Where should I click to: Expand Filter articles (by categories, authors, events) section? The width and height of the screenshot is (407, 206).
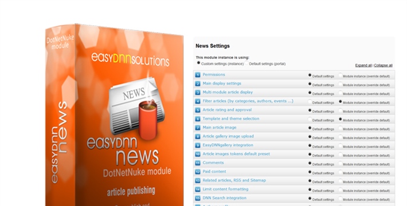(248, 101)
